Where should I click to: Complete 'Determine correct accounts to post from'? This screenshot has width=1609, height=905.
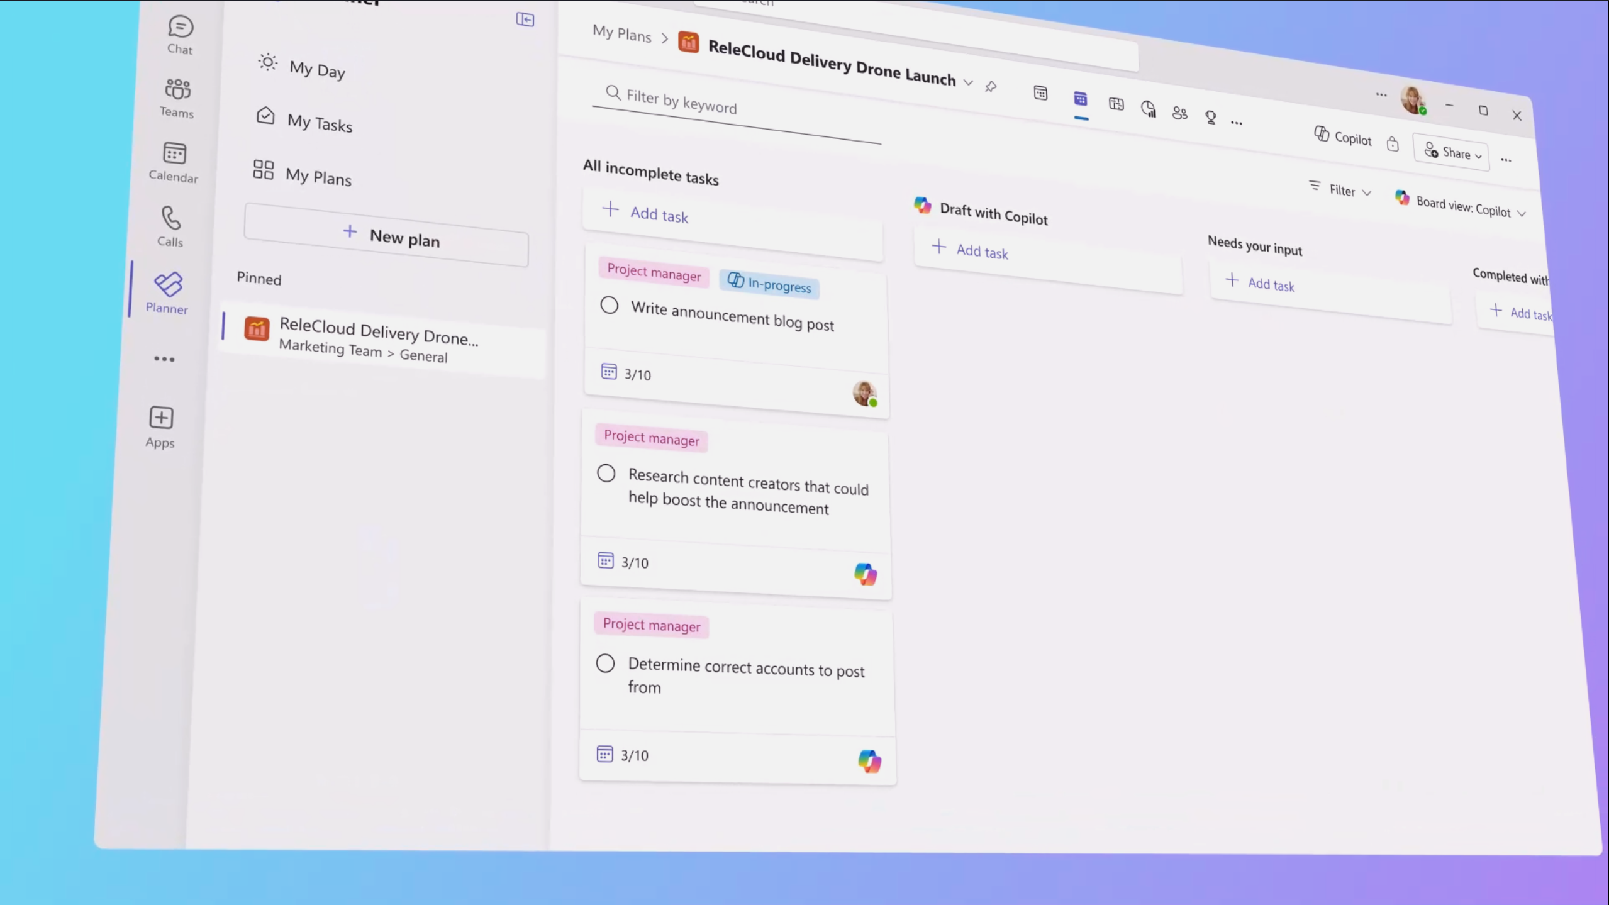coord(604,663)
